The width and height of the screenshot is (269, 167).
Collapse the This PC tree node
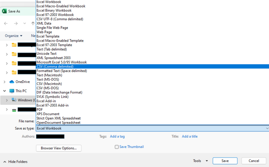tap(4, 91)
